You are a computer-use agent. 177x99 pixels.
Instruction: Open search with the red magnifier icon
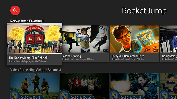[x=15, y=10]
